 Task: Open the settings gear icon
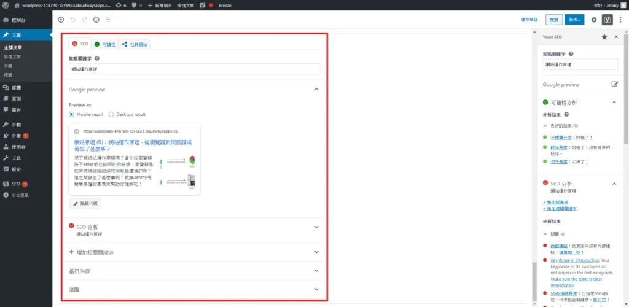pos(594,20)
